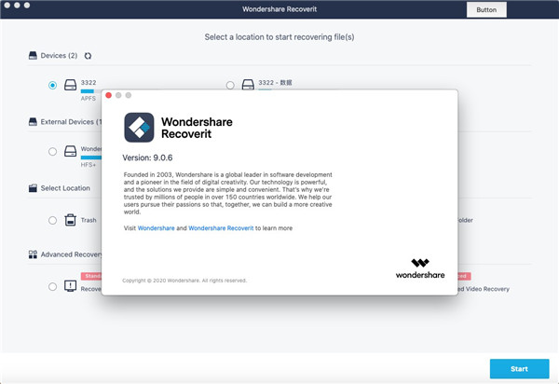The image size is (559, 384).
Task: Click the Recoverit app logo in About dialog
Action: click(139, 128)
